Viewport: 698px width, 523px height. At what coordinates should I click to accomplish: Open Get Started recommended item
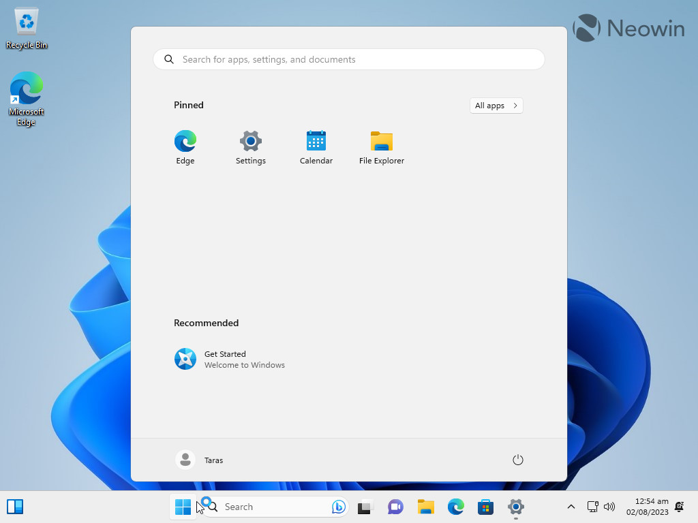tap(230, 359)
